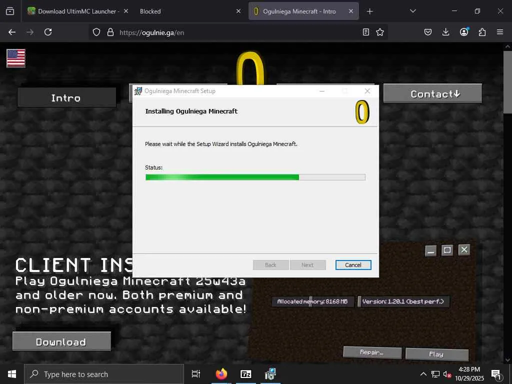512x384 pixels.
Task: Open Firefox application menu
Action: click(500, 32)
